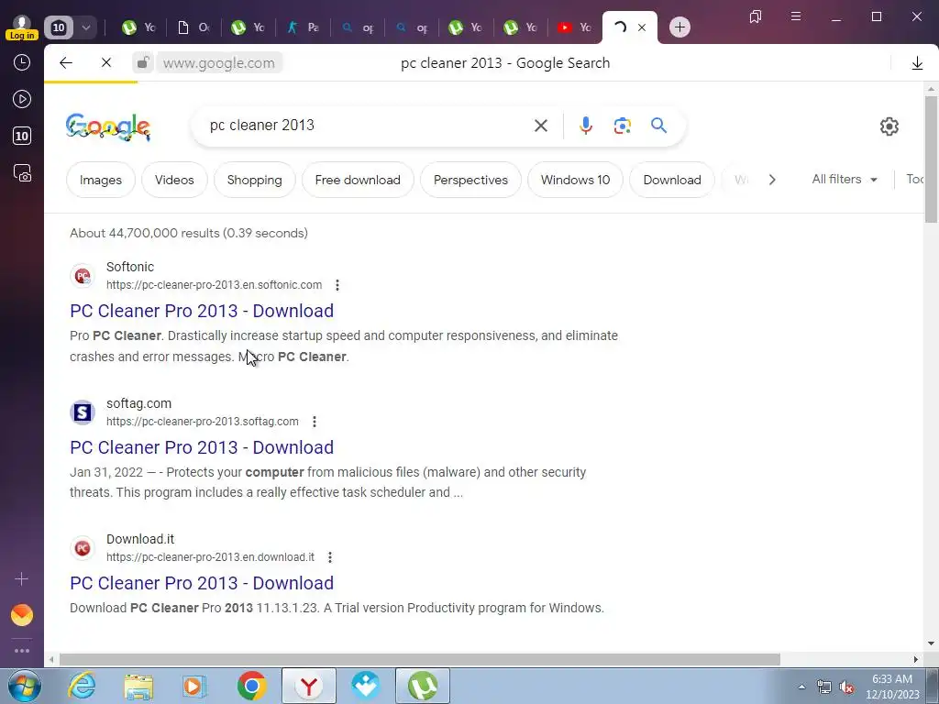
Task: Click the softag.com site favicon
Action: pyautogui.click(x=83, y=412)
